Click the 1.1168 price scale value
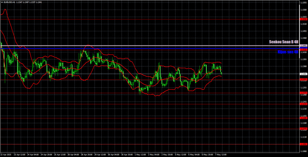This screenshot has height=157, width=308. (x=304, y=123)
